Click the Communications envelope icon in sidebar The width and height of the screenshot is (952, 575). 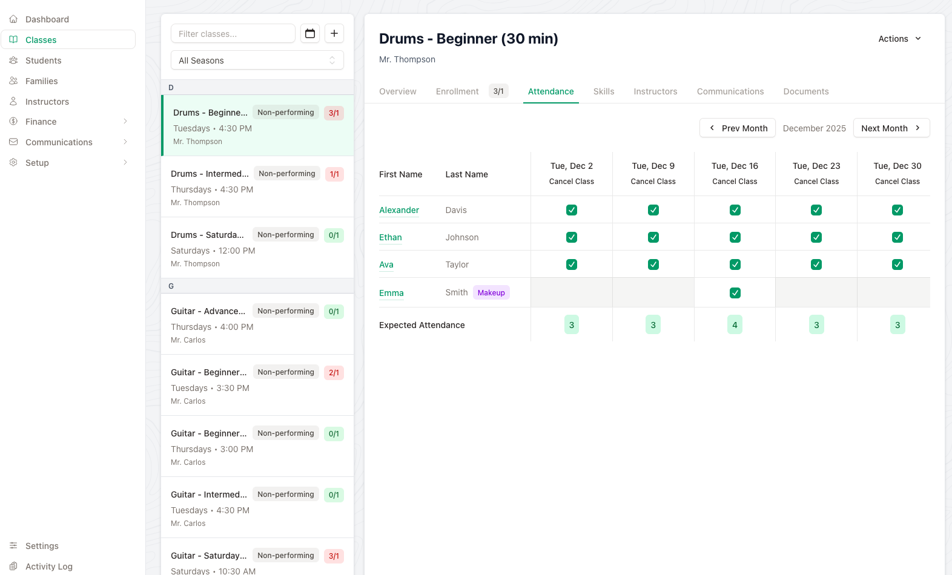pyautogui.click(x=13, y=142)
